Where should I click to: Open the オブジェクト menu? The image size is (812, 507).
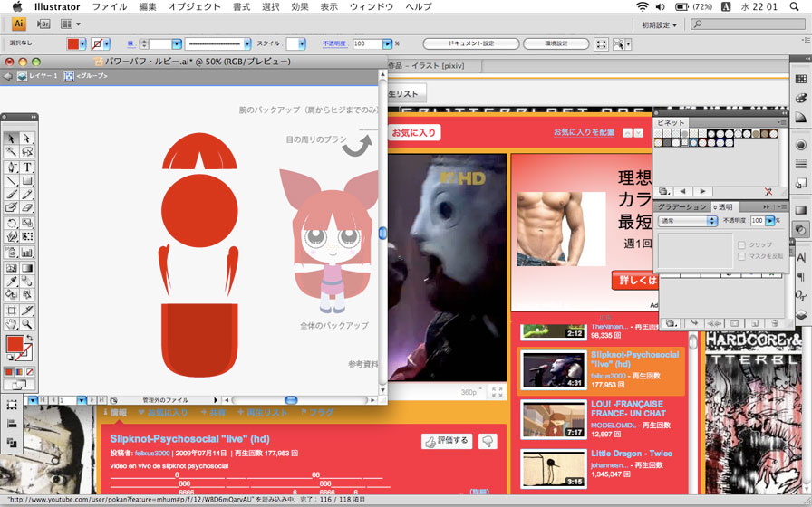(x=194, y=6)
